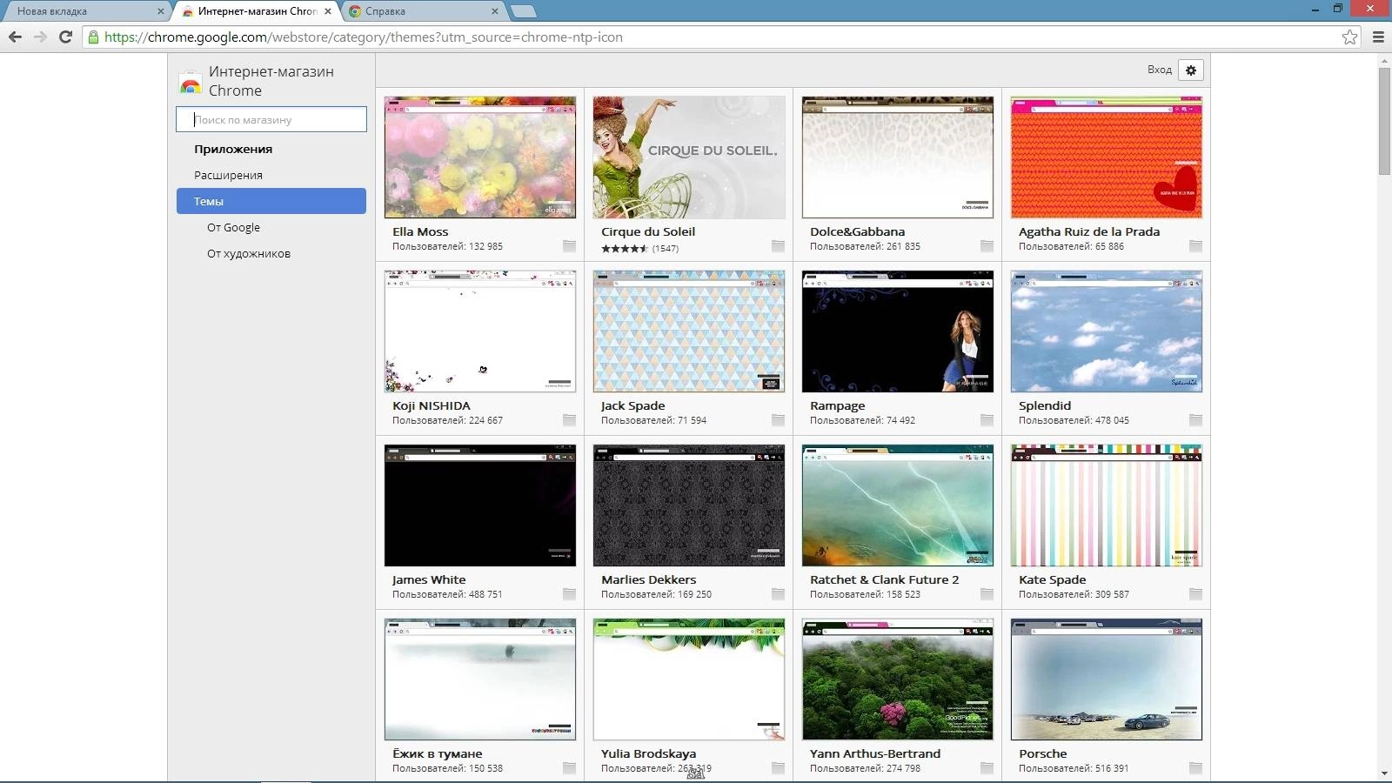Click small icon on Koji NISHIDA card
The width and height of the screenshot is (1392, 783).
click(x=569, y=420)
